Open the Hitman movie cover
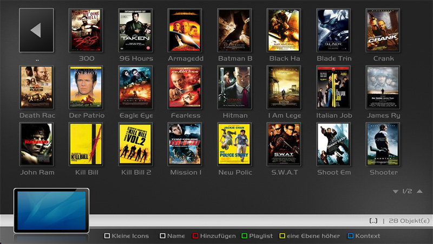The image size is (433, 244). click(x=234, y=87)
